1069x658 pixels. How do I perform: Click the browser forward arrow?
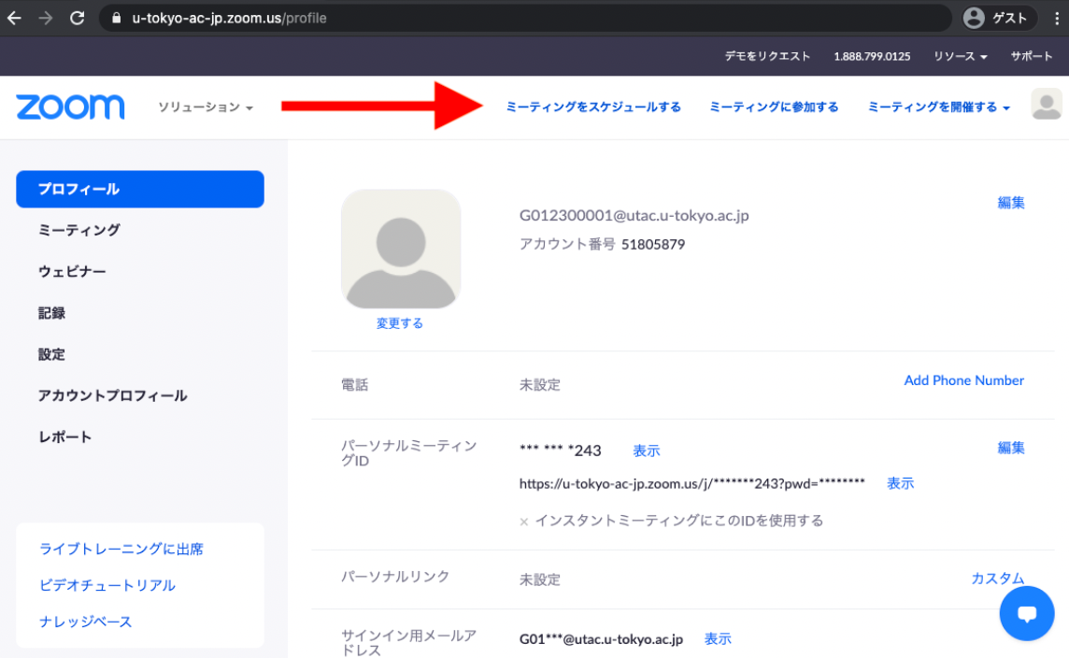(x=46, y=19)
